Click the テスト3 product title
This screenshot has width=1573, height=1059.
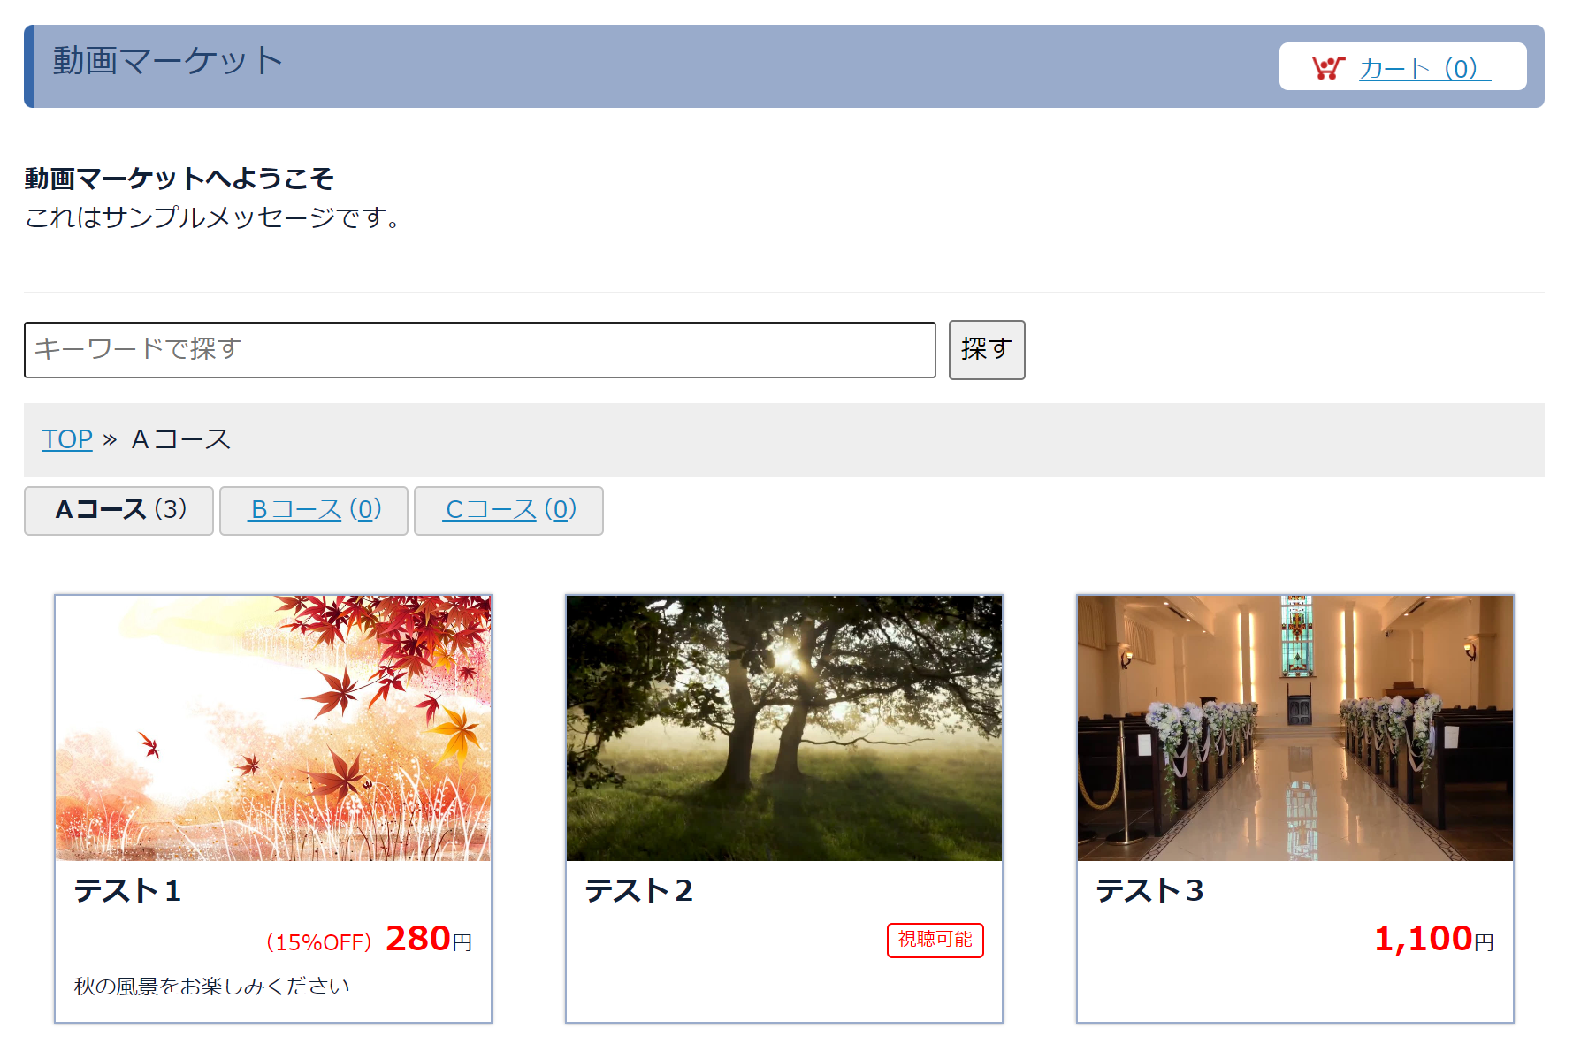coord(1150,891)
